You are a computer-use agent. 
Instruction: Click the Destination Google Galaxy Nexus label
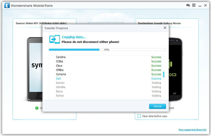pos(159,23)
